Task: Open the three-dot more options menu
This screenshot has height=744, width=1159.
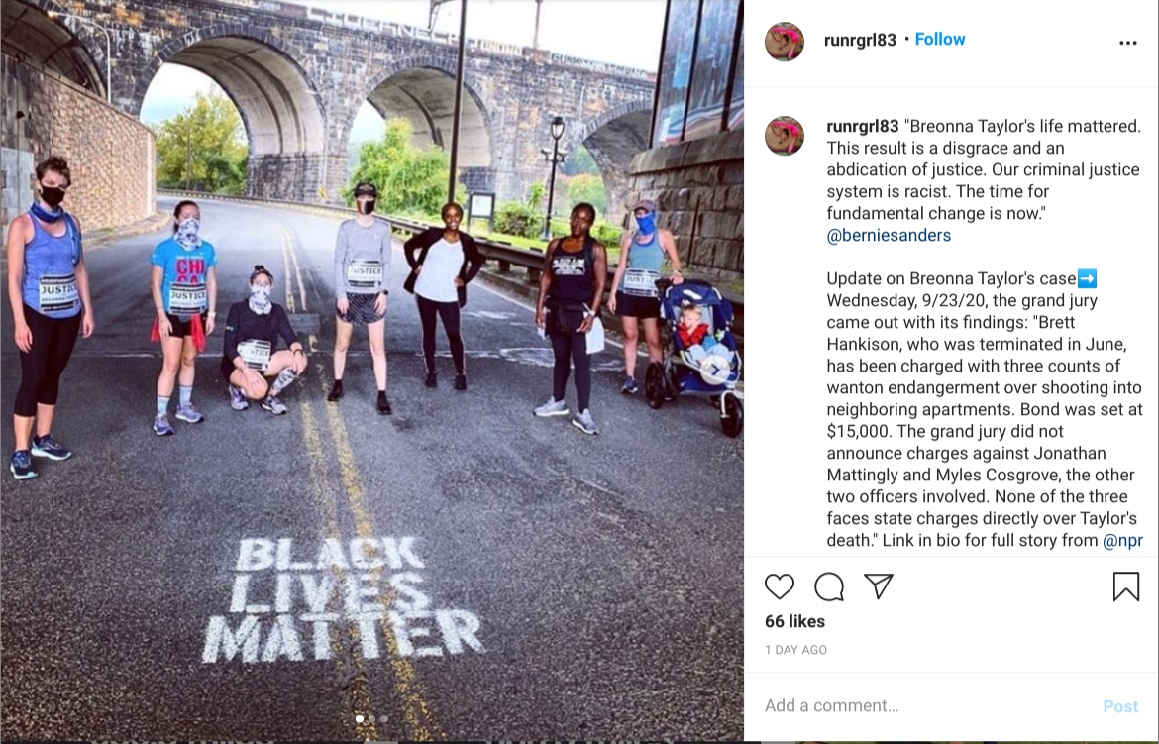Action: point(1128,43)
